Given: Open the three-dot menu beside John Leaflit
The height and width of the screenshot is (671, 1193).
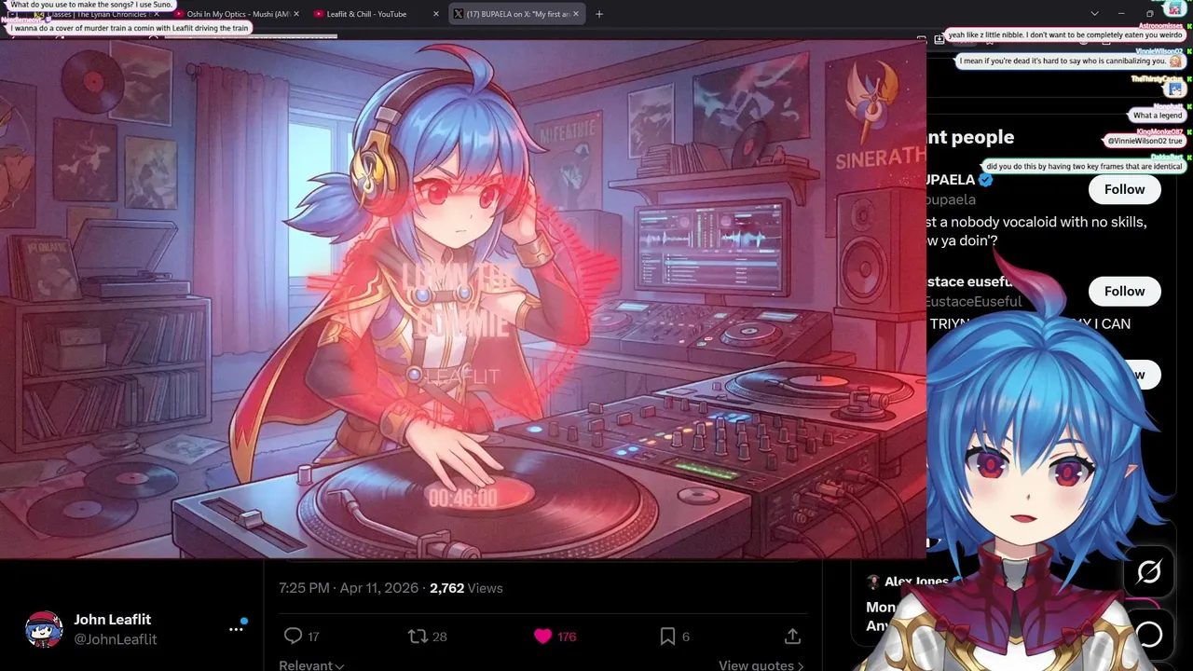Looking at the screenshot, I should point(236,629).
